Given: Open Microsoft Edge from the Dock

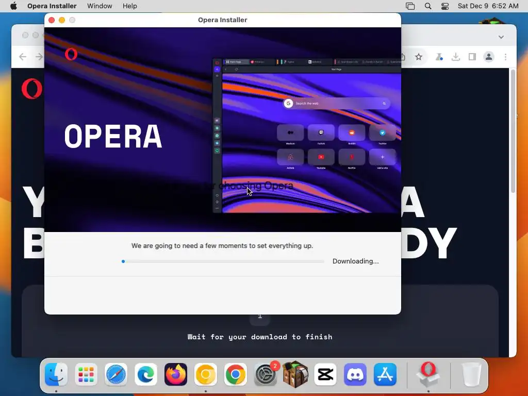Looking at the screenshot, I should (146, 374).
